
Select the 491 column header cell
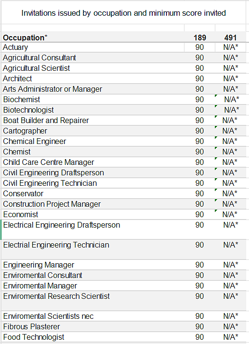point(231,38)
